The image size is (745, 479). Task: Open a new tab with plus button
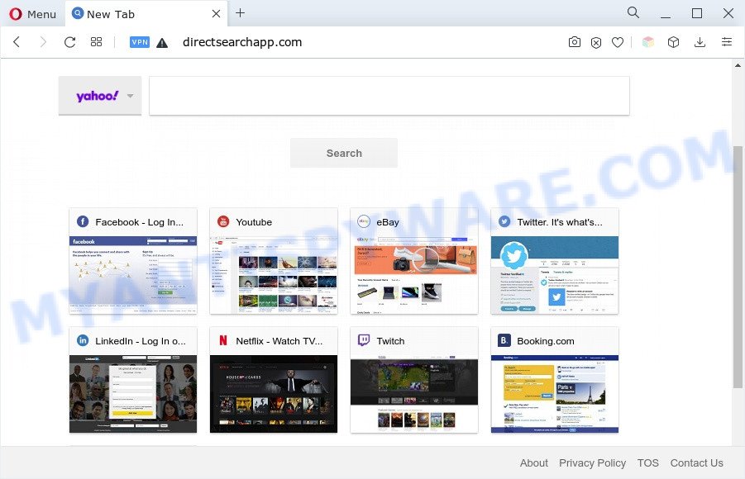pyautogui.click(x=241, y=13)
